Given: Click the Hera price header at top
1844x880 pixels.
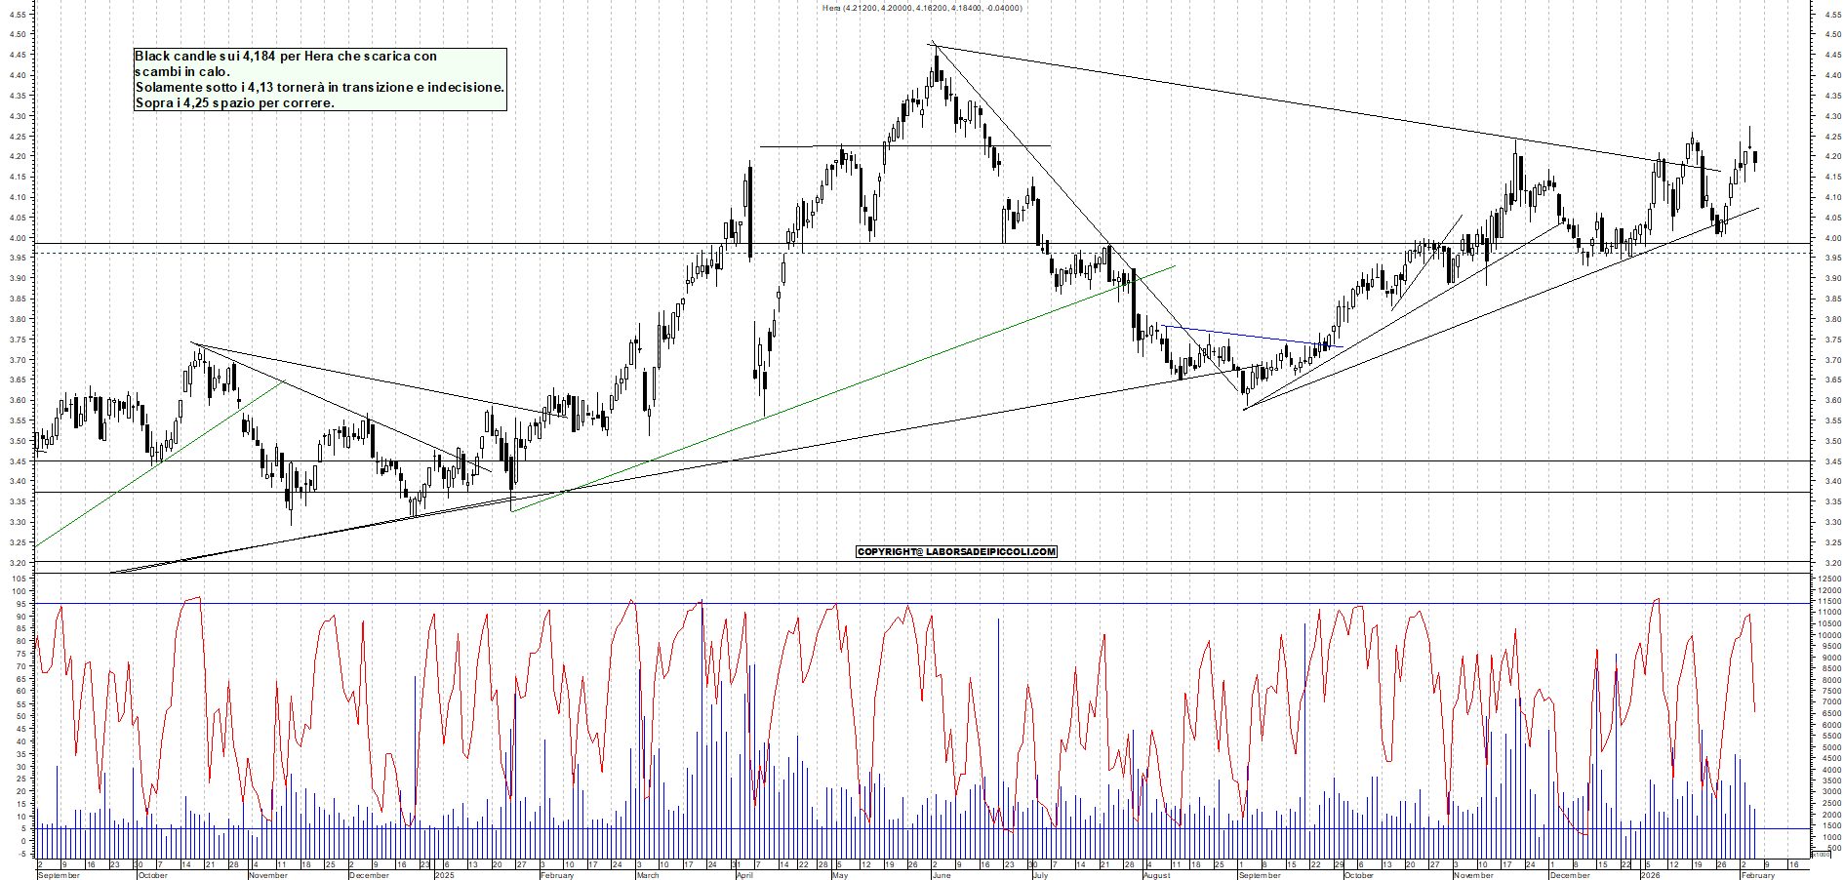Looking at the screenshot, I should 922,8.
